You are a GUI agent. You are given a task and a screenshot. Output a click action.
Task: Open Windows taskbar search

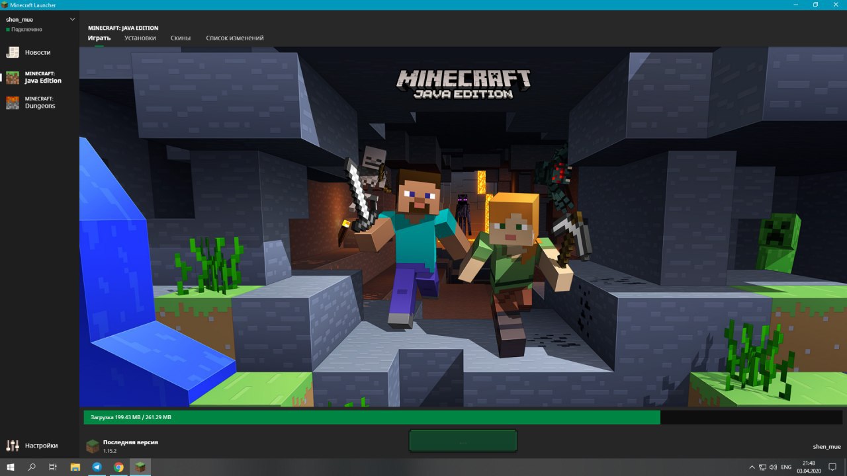32,467
